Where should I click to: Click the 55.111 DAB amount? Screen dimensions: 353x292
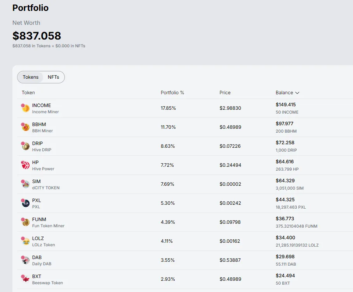(286, 264)
